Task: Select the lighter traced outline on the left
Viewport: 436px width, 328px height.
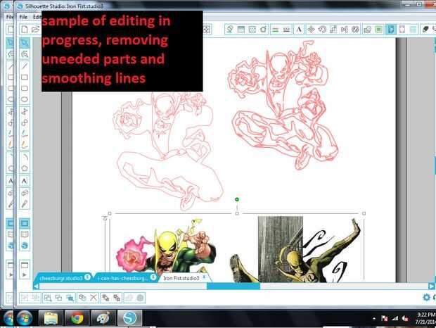Action: click(x=168, y=151)
